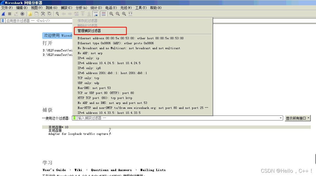The image size is (316, 176).
Task: Start capturing packets with shark fin icon
Action: tap(3, 14)
